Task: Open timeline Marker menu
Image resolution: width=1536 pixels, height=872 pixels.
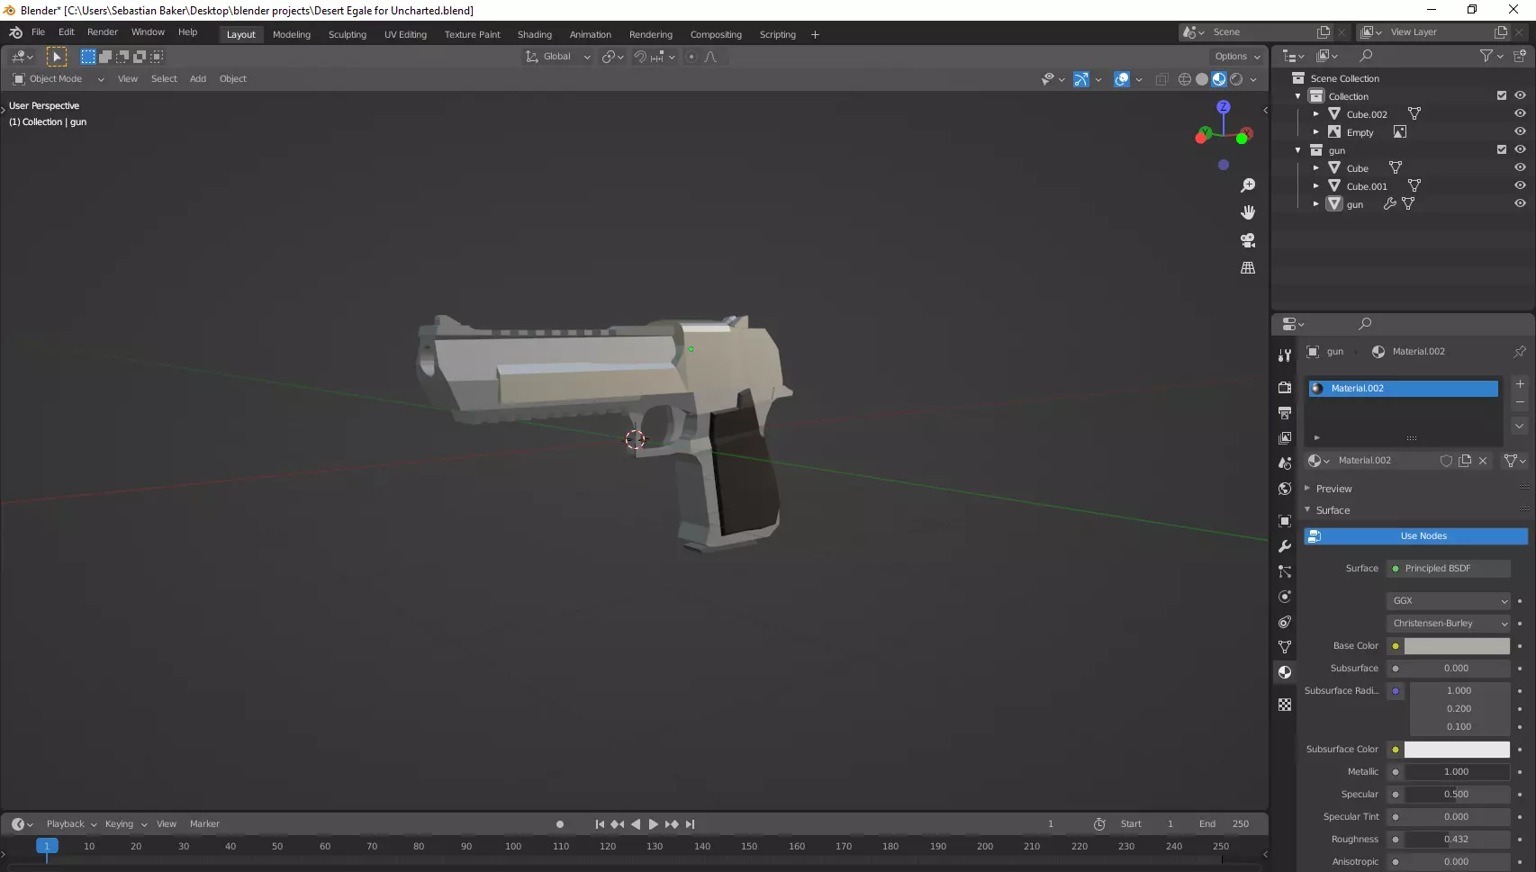Action: [x=204, y=824]
